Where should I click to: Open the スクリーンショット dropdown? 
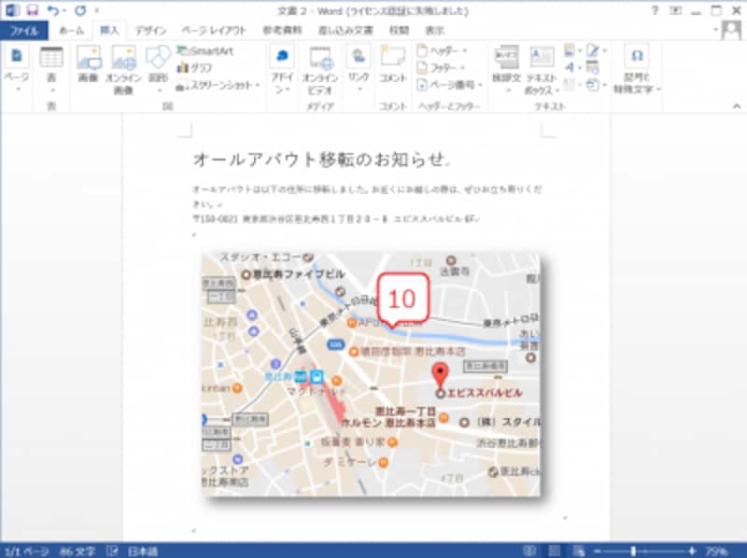point(218,86)
